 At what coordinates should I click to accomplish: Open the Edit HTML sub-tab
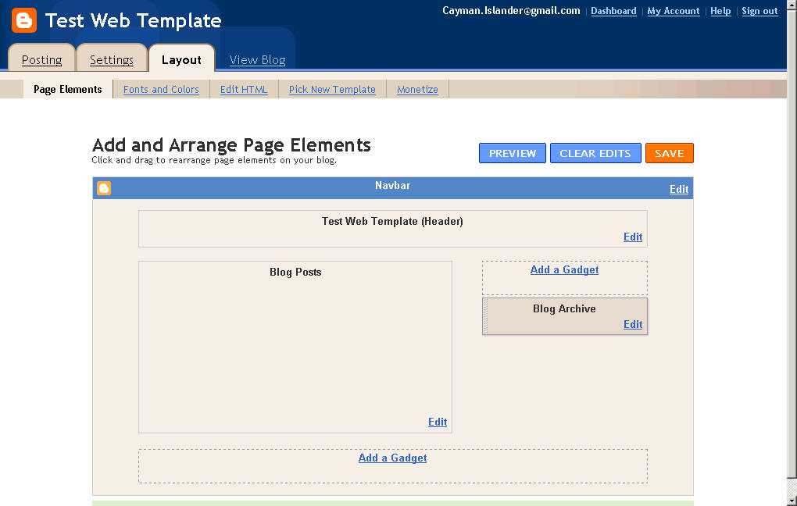tap(244, 90)
